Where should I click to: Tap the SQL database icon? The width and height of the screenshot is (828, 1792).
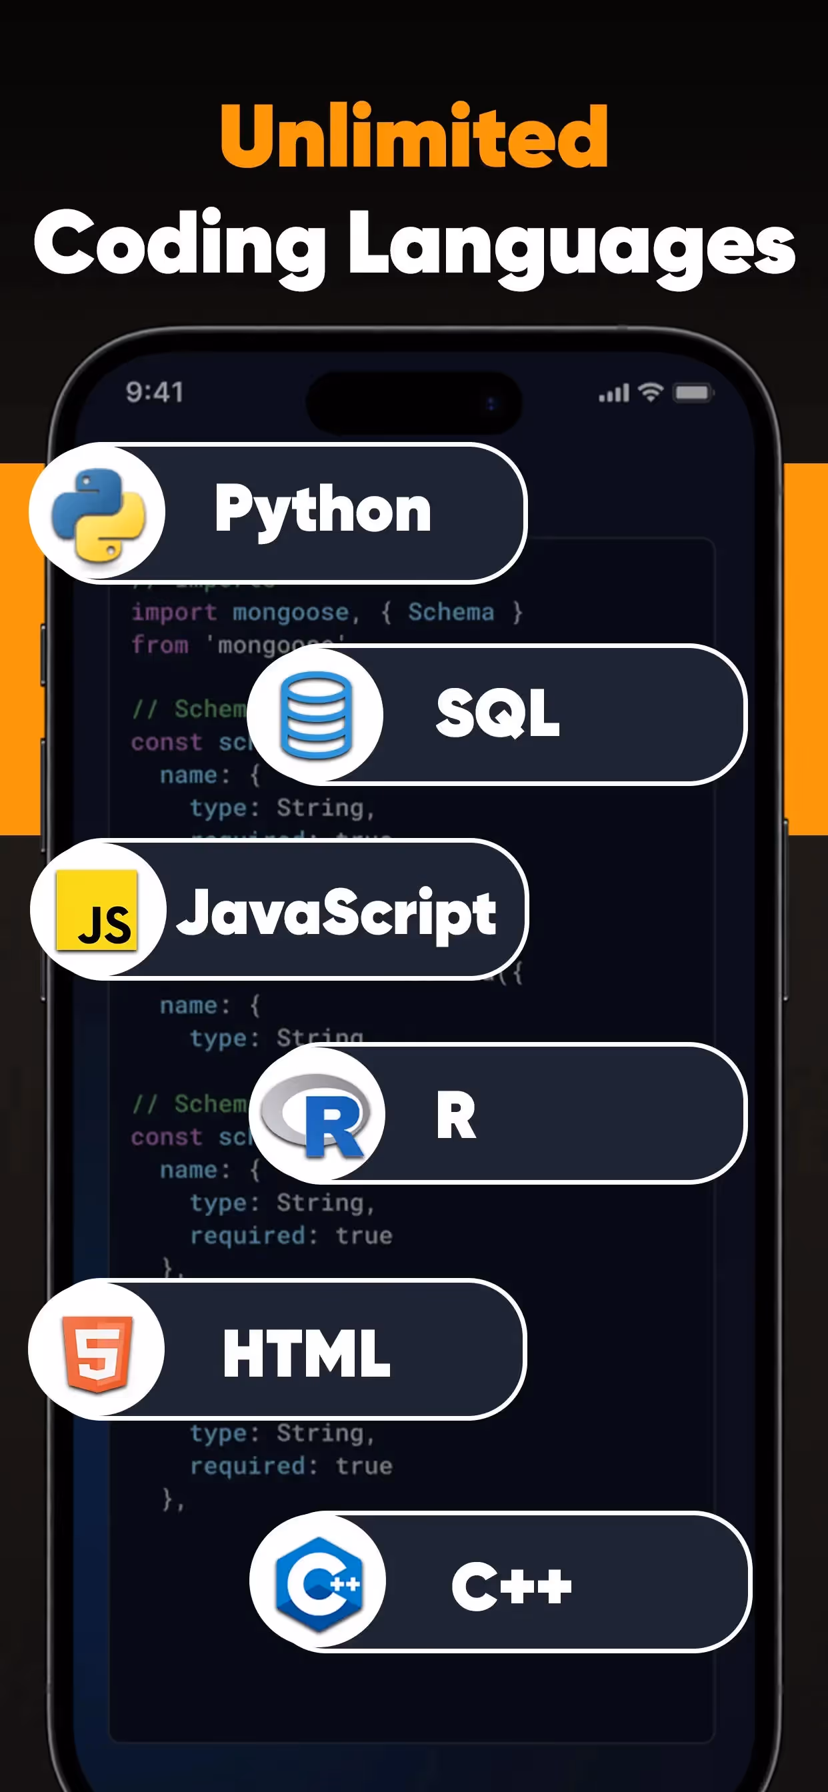(316, 715)
